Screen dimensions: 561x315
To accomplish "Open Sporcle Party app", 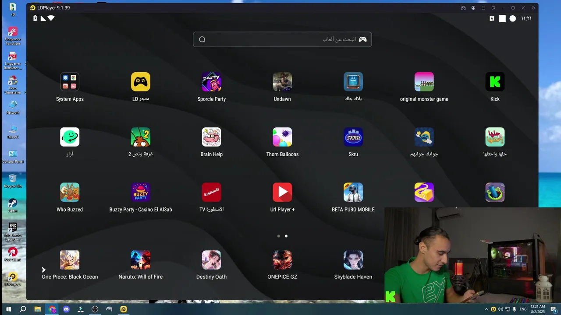I will coord(212,82).
